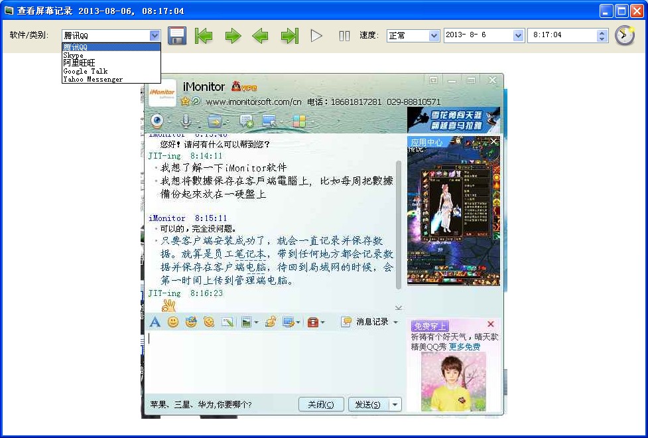Open the speed 正常 dropdown

(x=434, y=36)
